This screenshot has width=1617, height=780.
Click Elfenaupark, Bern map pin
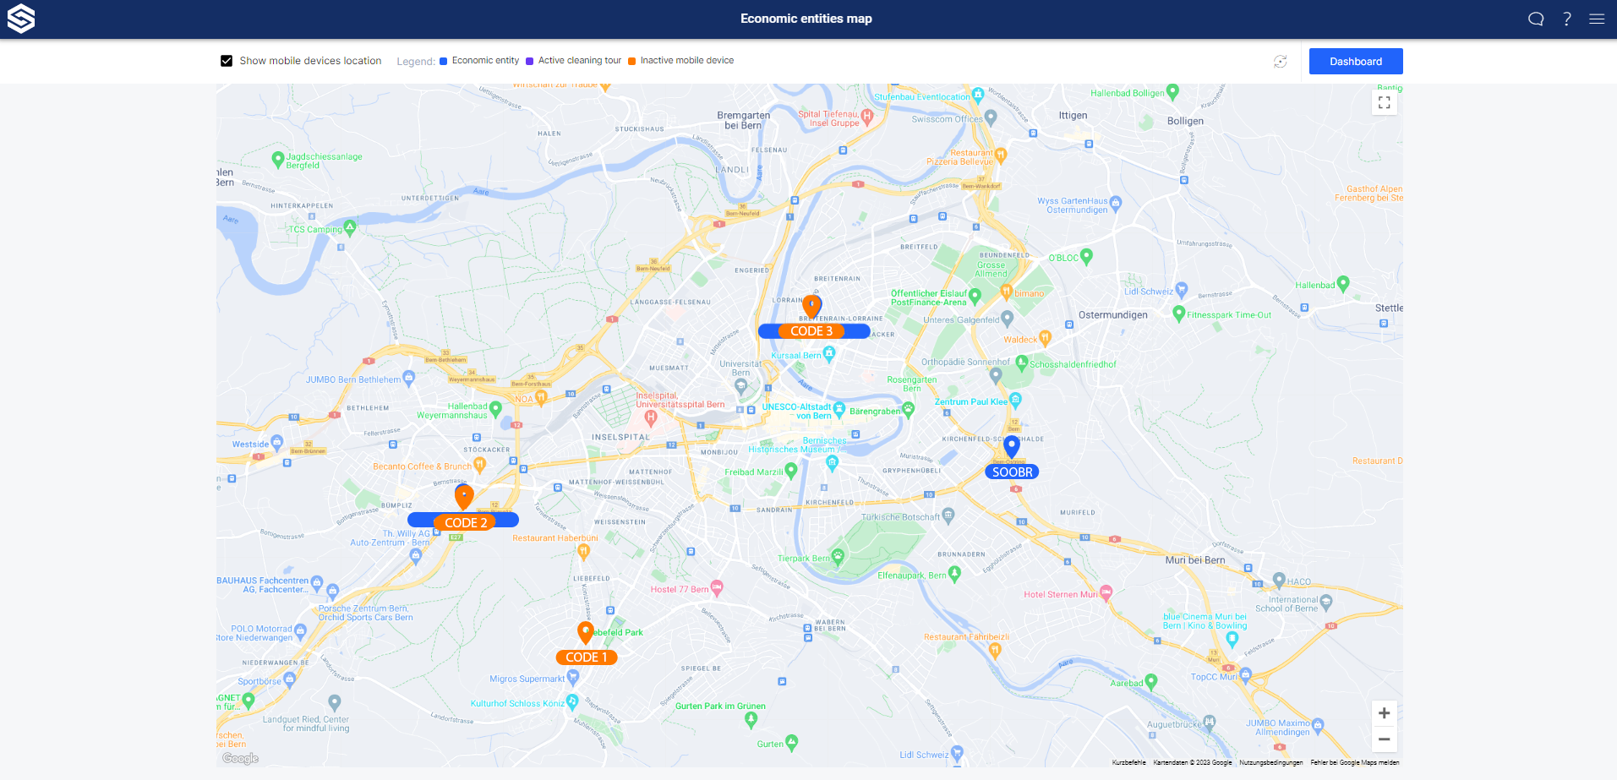pyautogui.click(x=954, y=574)
